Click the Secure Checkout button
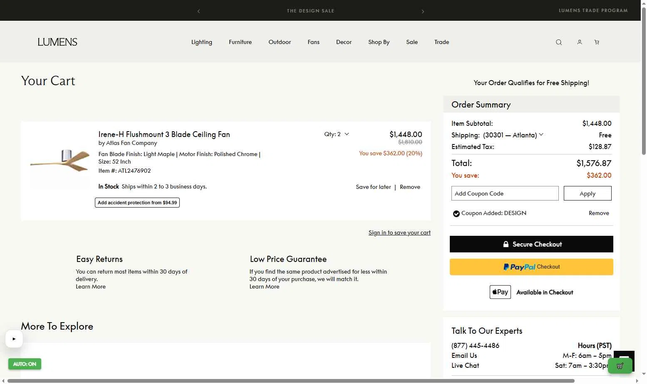 [531, 244]
